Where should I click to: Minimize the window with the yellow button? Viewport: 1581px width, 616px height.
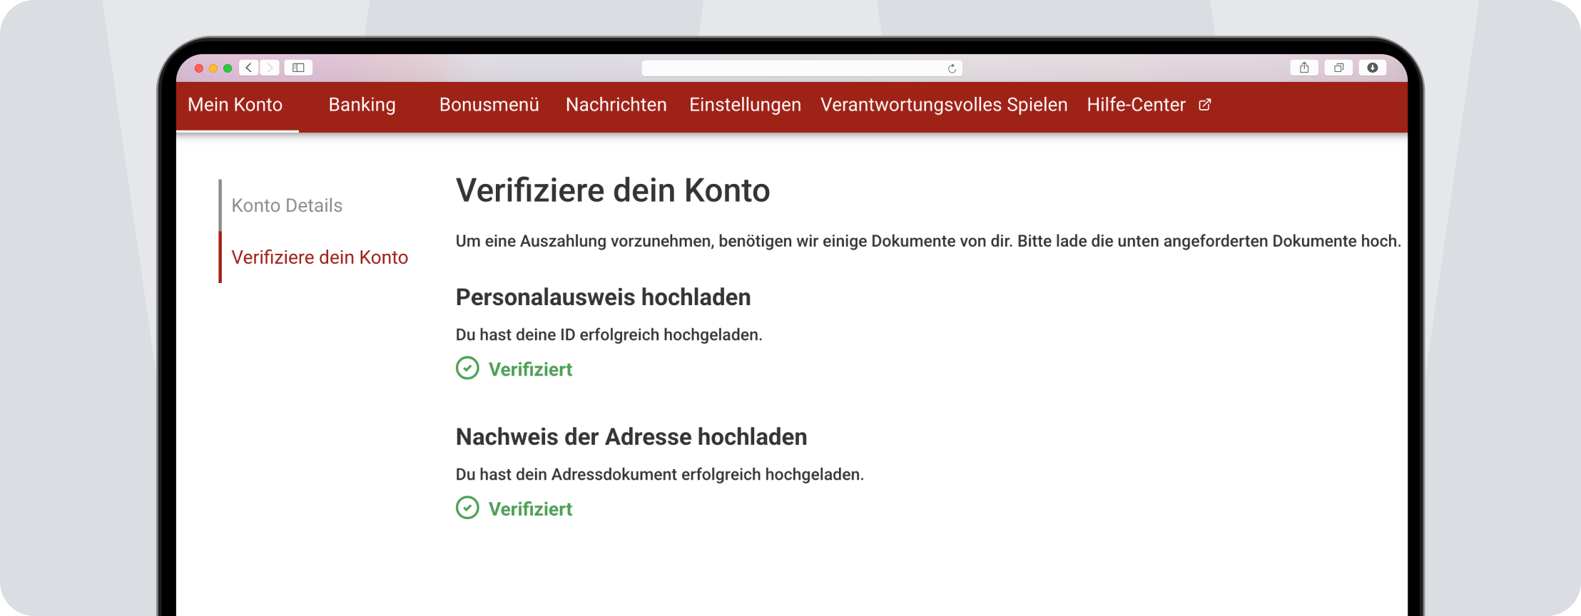point(213,68)
